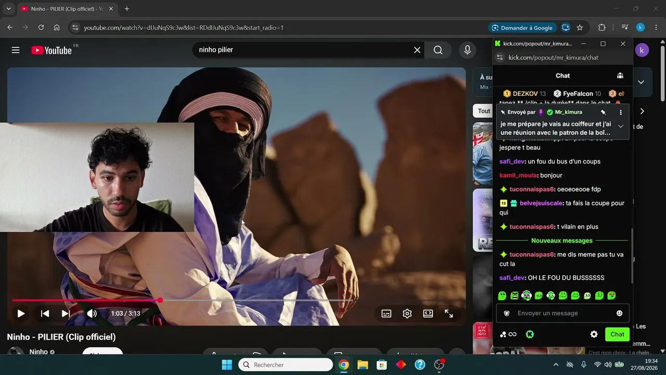Click safi_dev on the 'OH LE FOU' message
Screen dimensions: 666x375
512,278
